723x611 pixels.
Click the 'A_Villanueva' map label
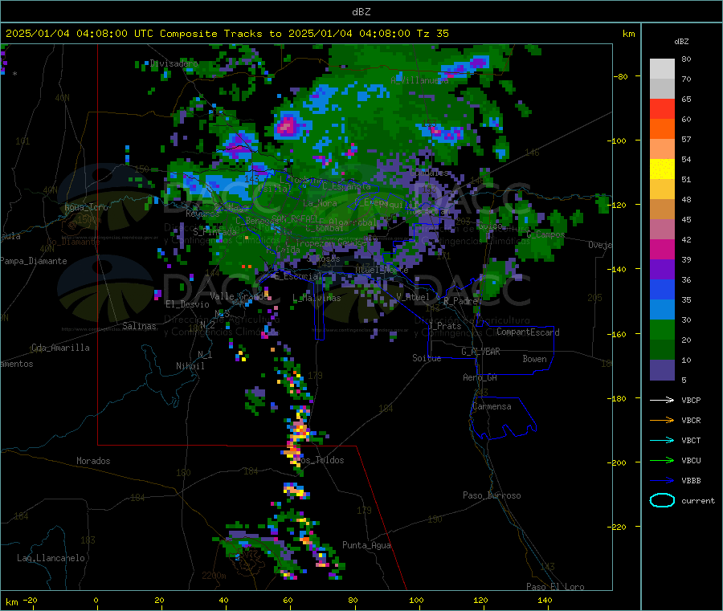point(419,80)
